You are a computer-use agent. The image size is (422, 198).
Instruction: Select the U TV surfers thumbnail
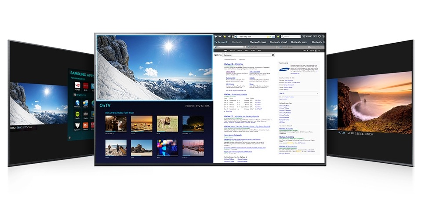(x=116, y=148)
